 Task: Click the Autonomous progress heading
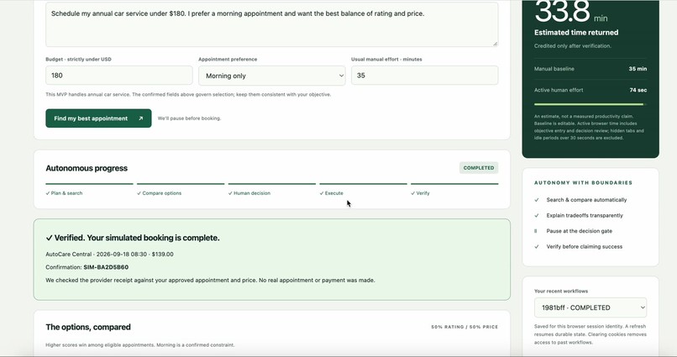87,168
